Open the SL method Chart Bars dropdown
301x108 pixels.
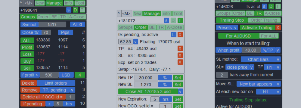point(261,59)
